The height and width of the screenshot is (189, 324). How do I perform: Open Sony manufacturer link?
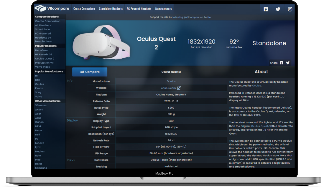click(x=38, y=92)
